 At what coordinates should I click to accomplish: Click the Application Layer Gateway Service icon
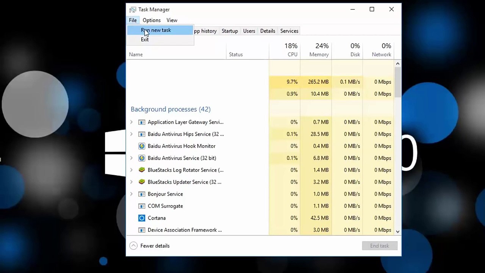[x=142, y=122]
